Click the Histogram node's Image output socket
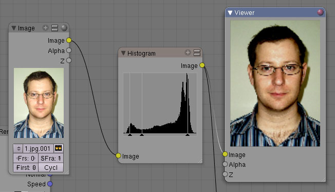This screenshot has height=192, width=335. click(202, 65)
